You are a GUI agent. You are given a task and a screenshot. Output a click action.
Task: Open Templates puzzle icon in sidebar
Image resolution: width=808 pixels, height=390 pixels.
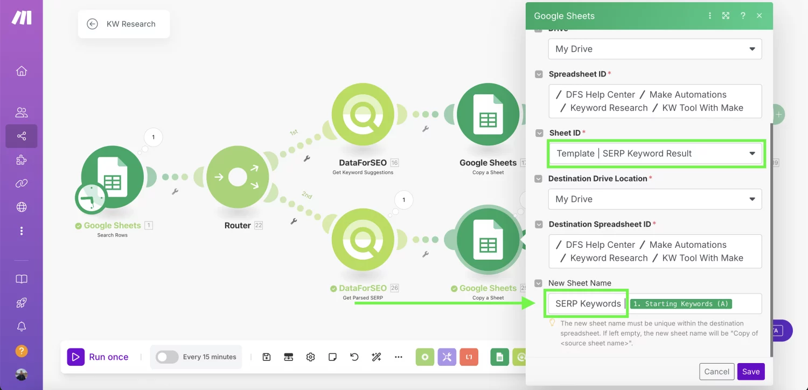22,160
